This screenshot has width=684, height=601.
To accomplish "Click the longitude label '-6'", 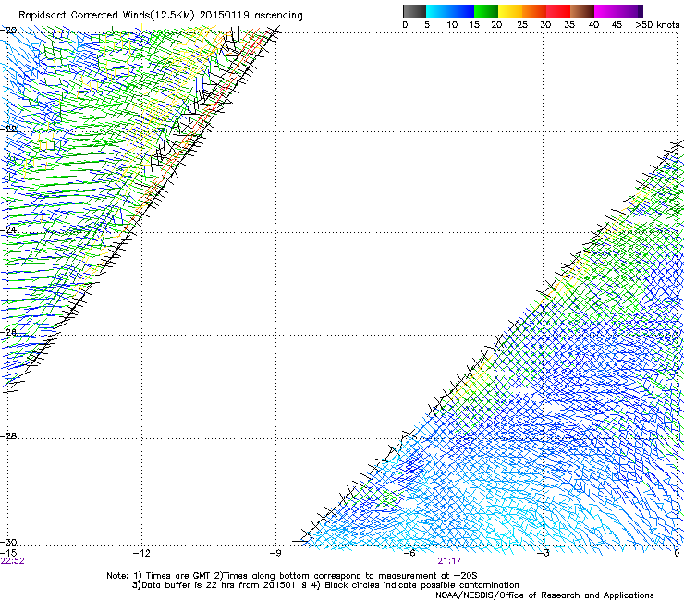I will pos(409,553).
